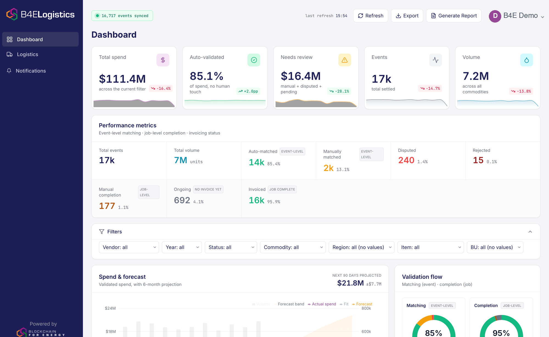549x337 pixels.
Task: Click the Blockchain for Energy footer logo
Action: click(41, 332)
